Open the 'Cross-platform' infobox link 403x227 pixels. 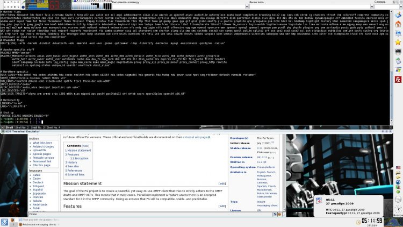click(266, 167)
